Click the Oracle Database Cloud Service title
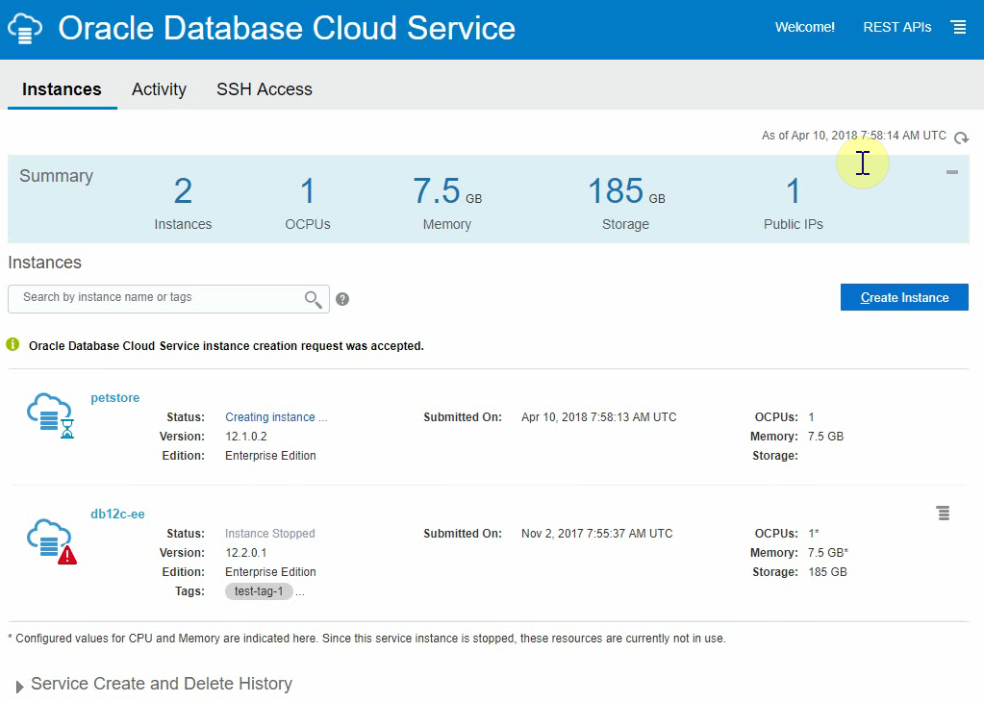 click(287, 28)
